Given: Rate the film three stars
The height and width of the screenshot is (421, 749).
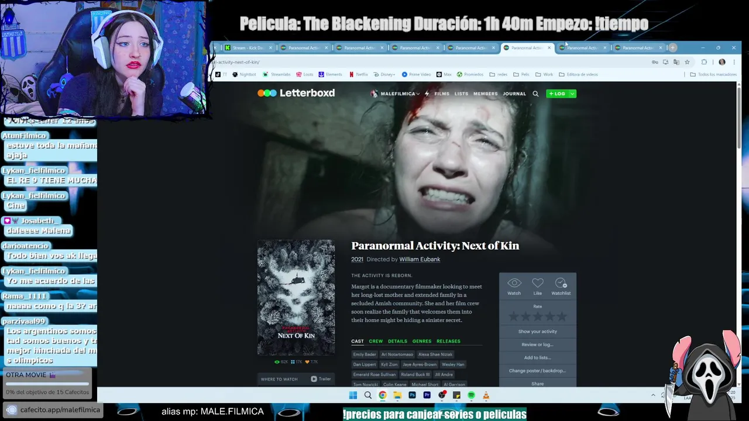Looking at the screenshot, I should (x=538, y=316).
